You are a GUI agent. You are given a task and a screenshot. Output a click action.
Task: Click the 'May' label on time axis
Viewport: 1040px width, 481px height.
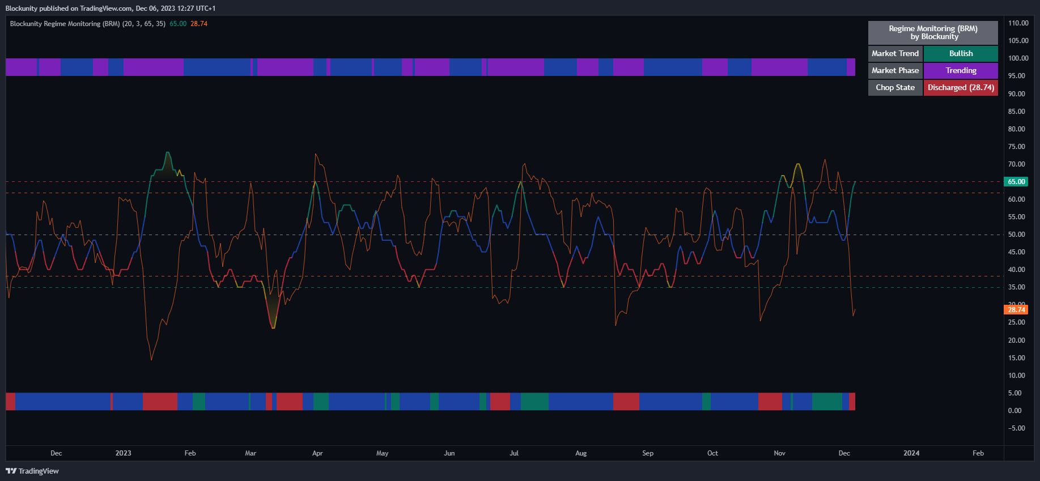pos(383,453)
